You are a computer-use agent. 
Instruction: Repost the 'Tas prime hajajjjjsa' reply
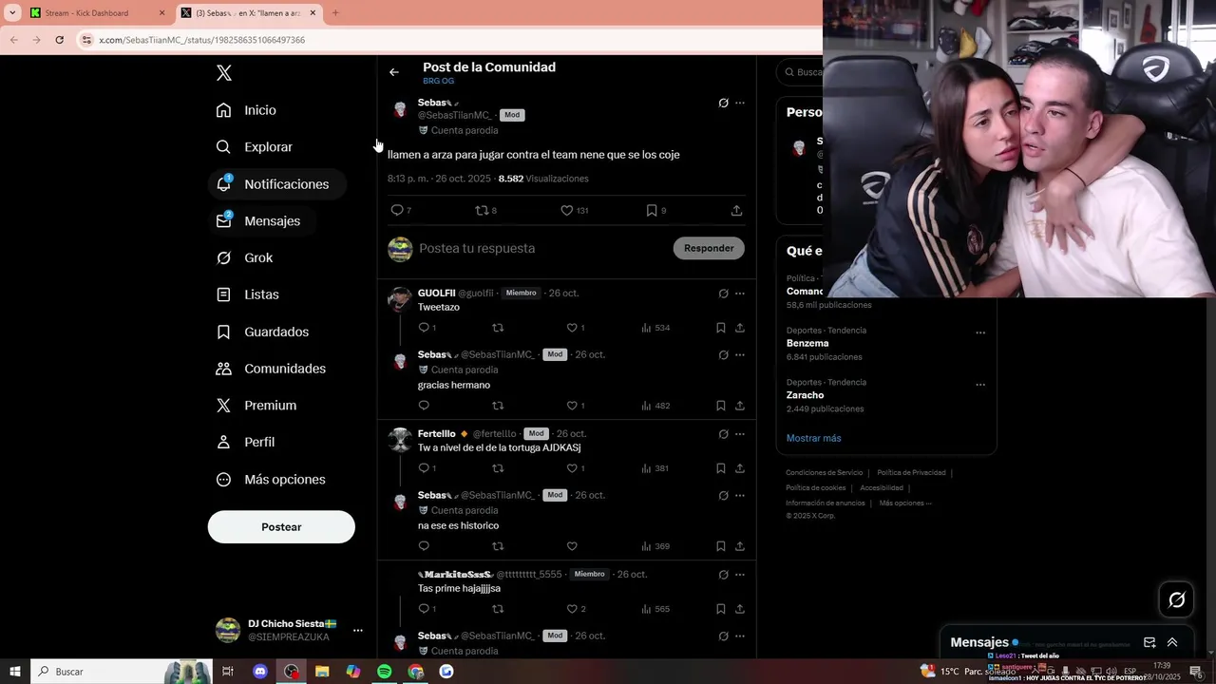point(498,609)
